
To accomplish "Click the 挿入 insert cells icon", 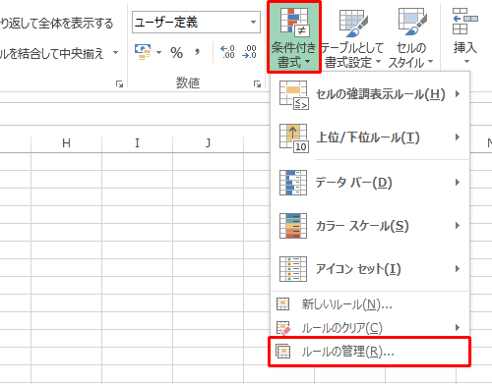I will tap(464, 21).
